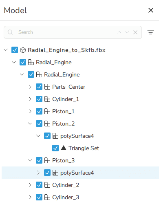Collapse the Piston_2 node
Screen dimensions: 159x209
30,124
